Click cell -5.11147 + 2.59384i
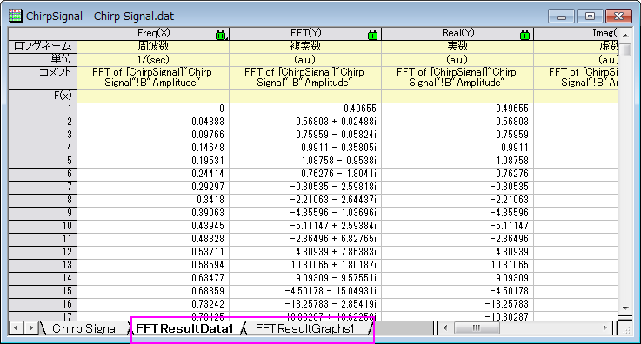Viewport: 641px width, 344px height. (305, 226)
